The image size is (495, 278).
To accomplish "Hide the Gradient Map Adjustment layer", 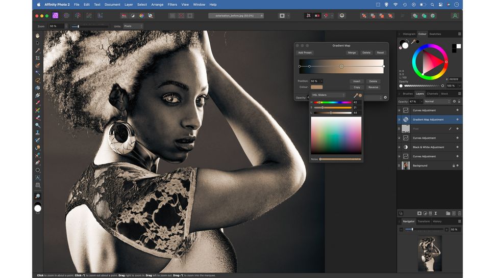I will (457, 119).
